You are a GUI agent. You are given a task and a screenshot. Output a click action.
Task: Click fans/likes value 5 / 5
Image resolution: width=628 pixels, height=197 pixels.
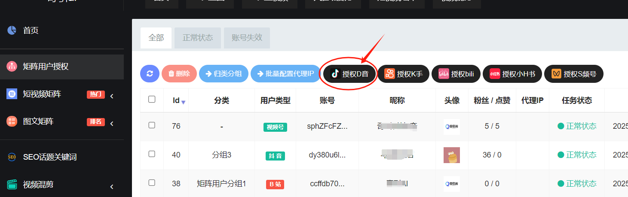pyautogui.click(x=492, y=126)
